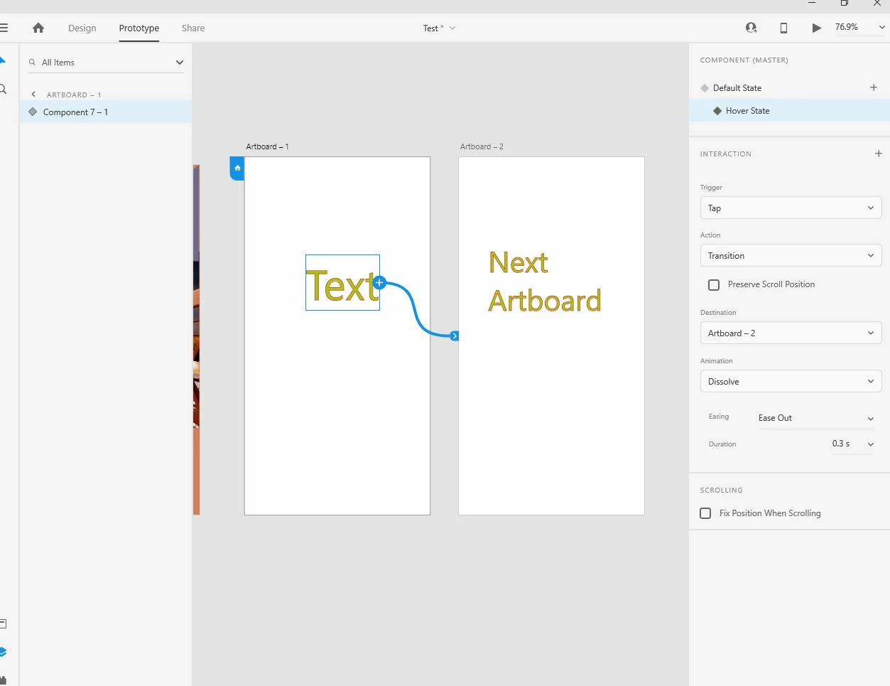Go to the Home screen icon
The height and width of the screenshot is (686, 890).
[x=38, y=28]
